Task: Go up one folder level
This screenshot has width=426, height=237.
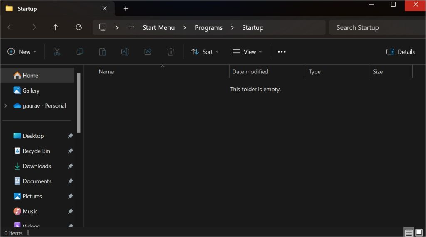Action: click(x=56, y=27)
